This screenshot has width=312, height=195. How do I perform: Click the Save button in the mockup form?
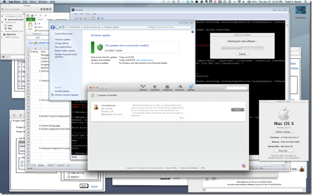(84, 186)
